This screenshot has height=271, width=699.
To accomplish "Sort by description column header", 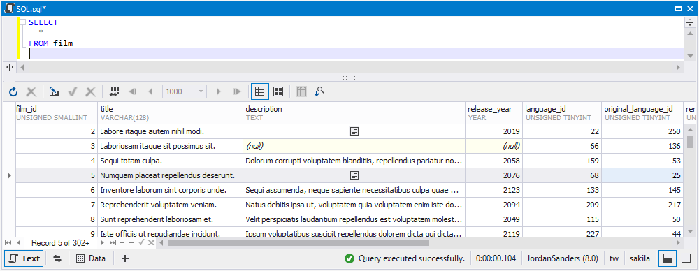I will [354, 113].
